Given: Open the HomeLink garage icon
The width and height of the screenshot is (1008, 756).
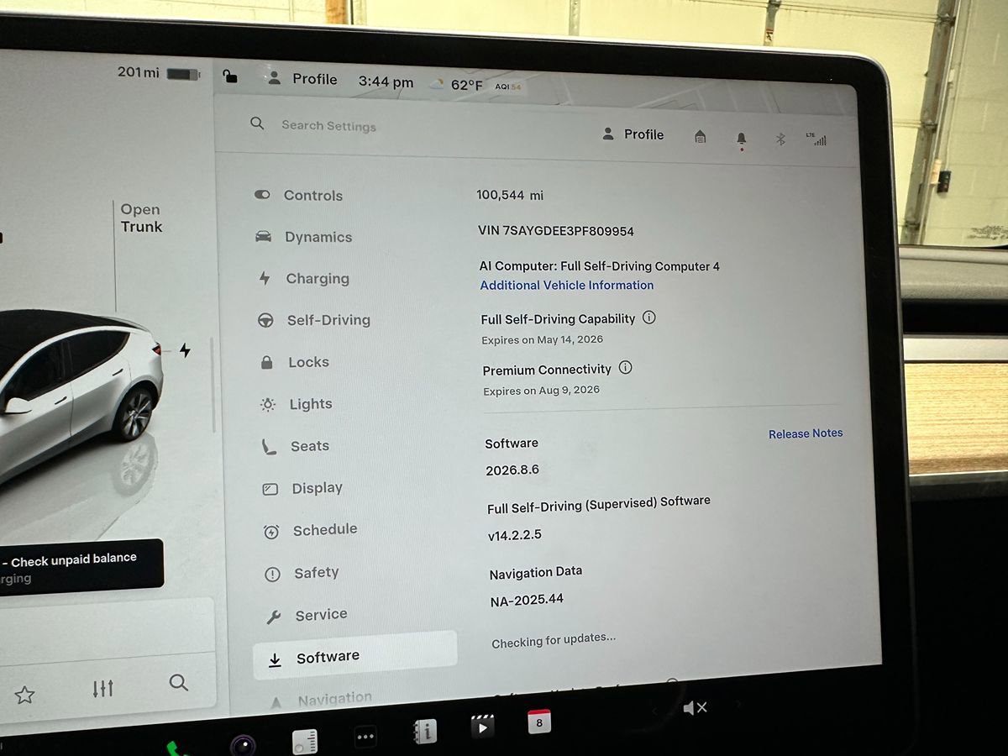Looking at the screenshot, I should point(700,136).
